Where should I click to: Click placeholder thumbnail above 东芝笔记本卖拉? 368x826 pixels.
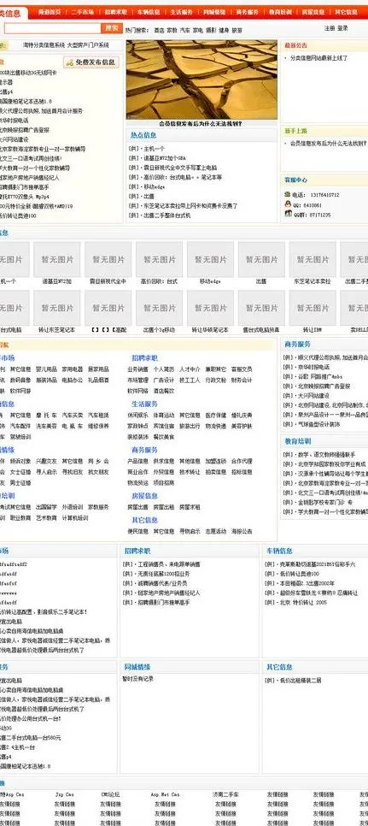click(x=313, y=259)
